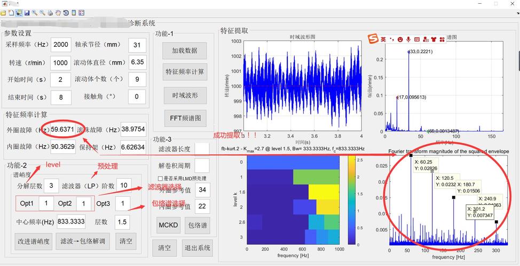Open Sogou emoji face panel
Screen dimensions: 520x266
(400, 40)
